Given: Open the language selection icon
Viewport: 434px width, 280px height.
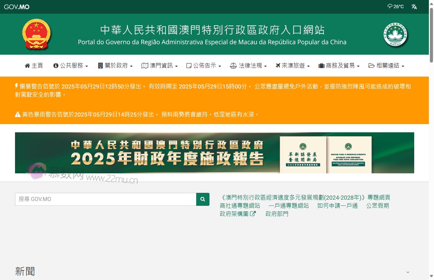Looking at the screenshot, I should (x=414, y=6).
